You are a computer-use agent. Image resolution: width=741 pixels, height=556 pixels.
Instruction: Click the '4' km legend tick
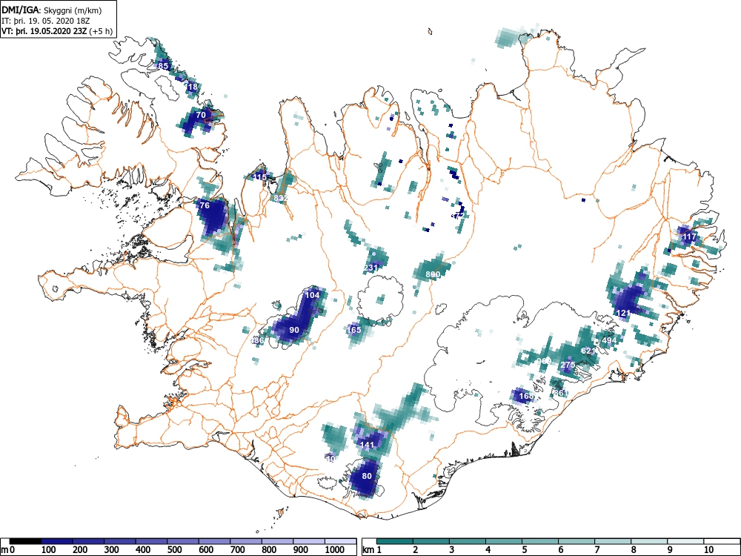click(488, 550)
